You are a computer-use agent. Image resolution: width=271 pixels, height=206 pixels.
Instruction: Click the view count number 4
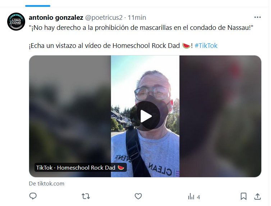click(x=198, y=197)
